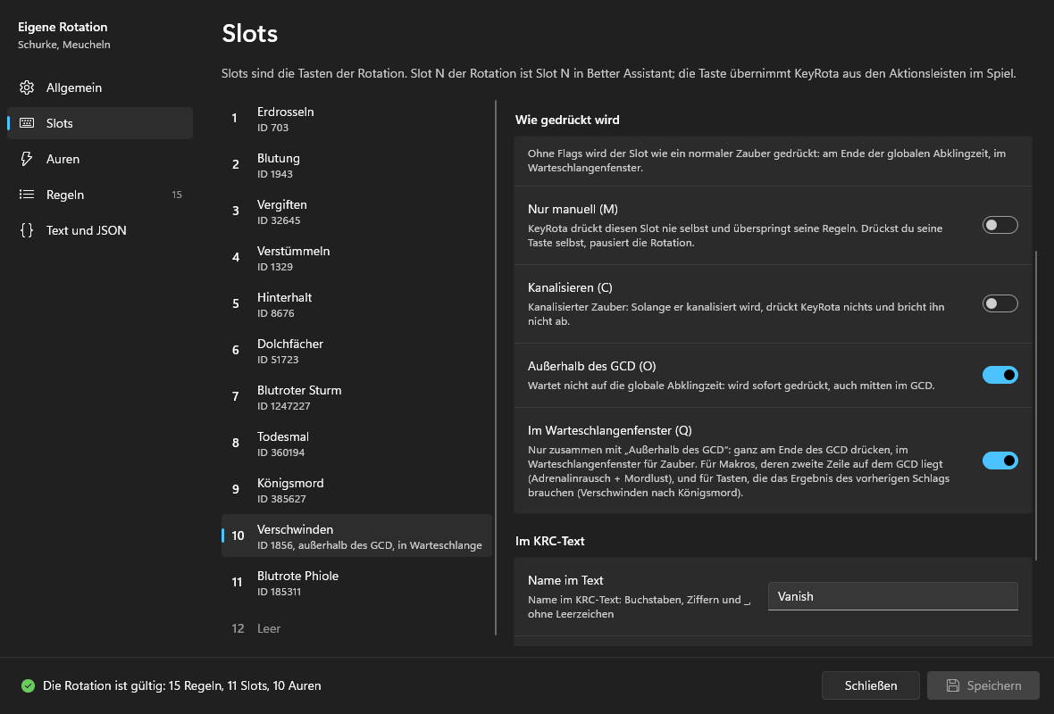Click the Auren lightning bolt icon
1054x714 pixels.
pos(27,159)
